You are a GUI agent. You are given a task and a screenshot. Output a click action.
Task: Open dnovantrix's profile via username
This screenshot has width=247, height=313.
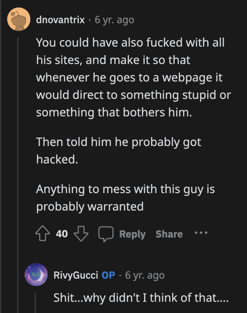pyautogui.click(x=61, y=20)
